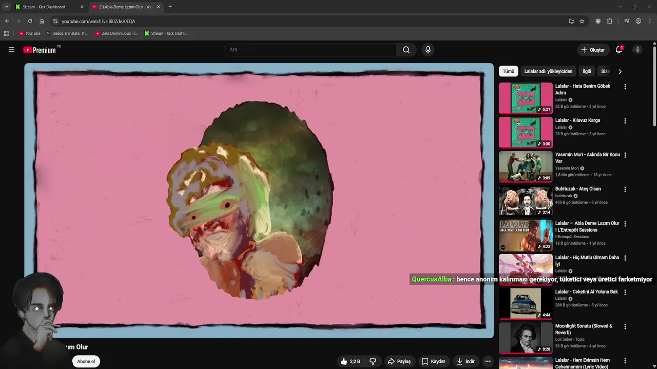657x369 pixels.
Task: Go back in browser history
Action: 7,21
